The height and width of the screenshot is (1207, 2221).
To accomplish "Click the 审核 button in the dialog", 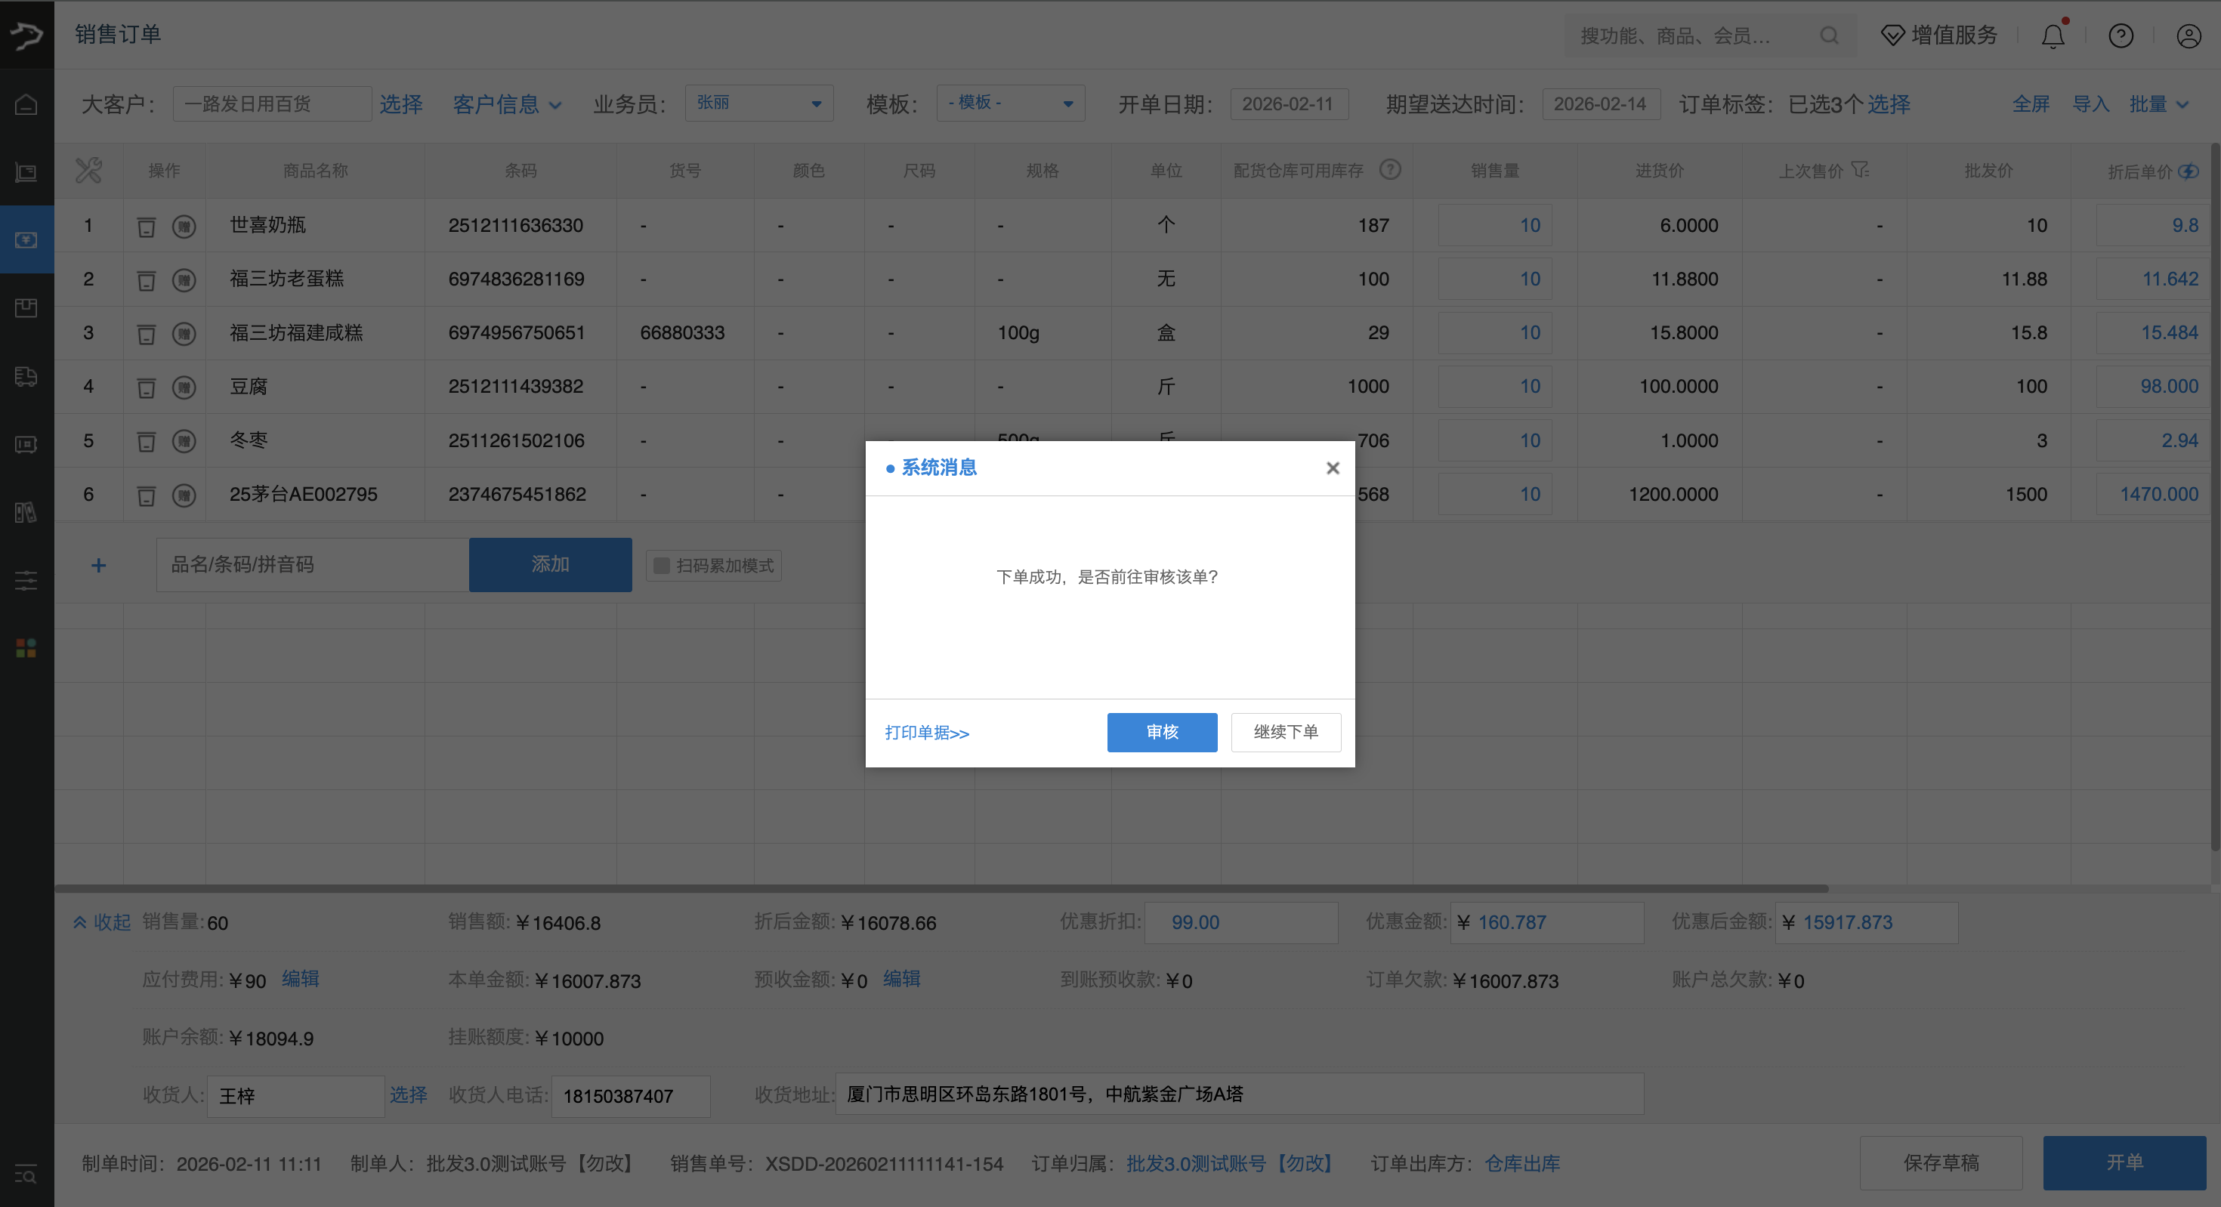I will pos(1161,732).
